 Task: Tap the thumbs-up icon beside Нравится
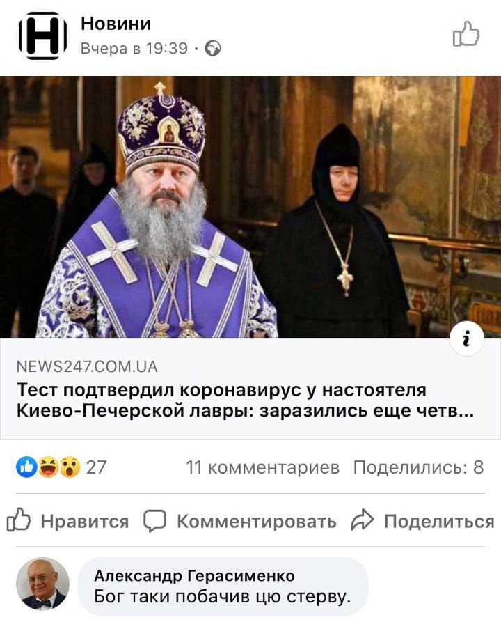point(19,520)
